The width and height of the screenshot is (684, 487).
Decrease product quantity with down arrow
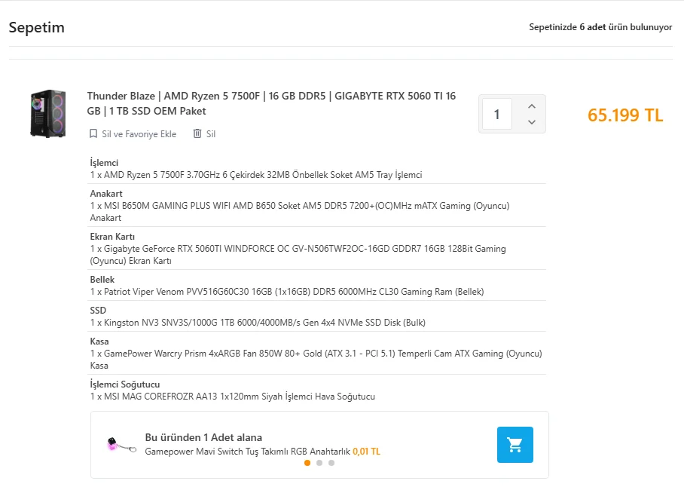pyautogui.click(x=531, y=122)
